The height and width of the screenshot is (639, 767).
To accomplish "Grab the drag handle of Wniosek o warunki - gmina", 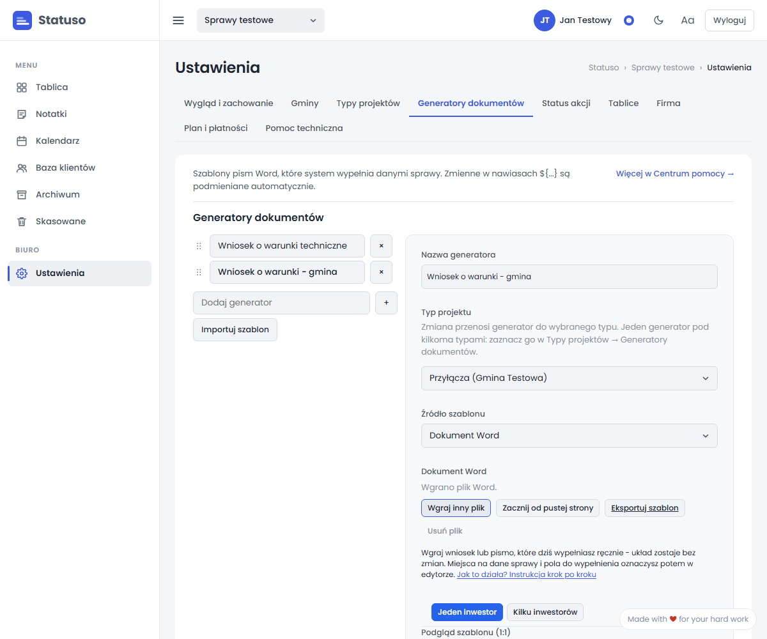I will point(199,272).
